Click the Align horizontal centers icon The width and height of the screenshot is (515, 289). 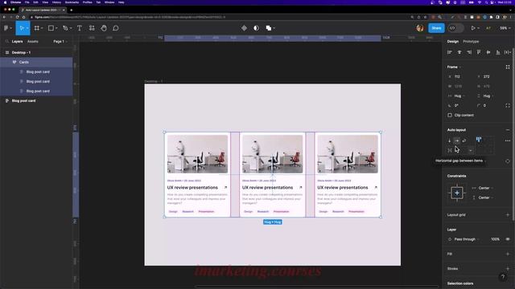coord(459,52)
